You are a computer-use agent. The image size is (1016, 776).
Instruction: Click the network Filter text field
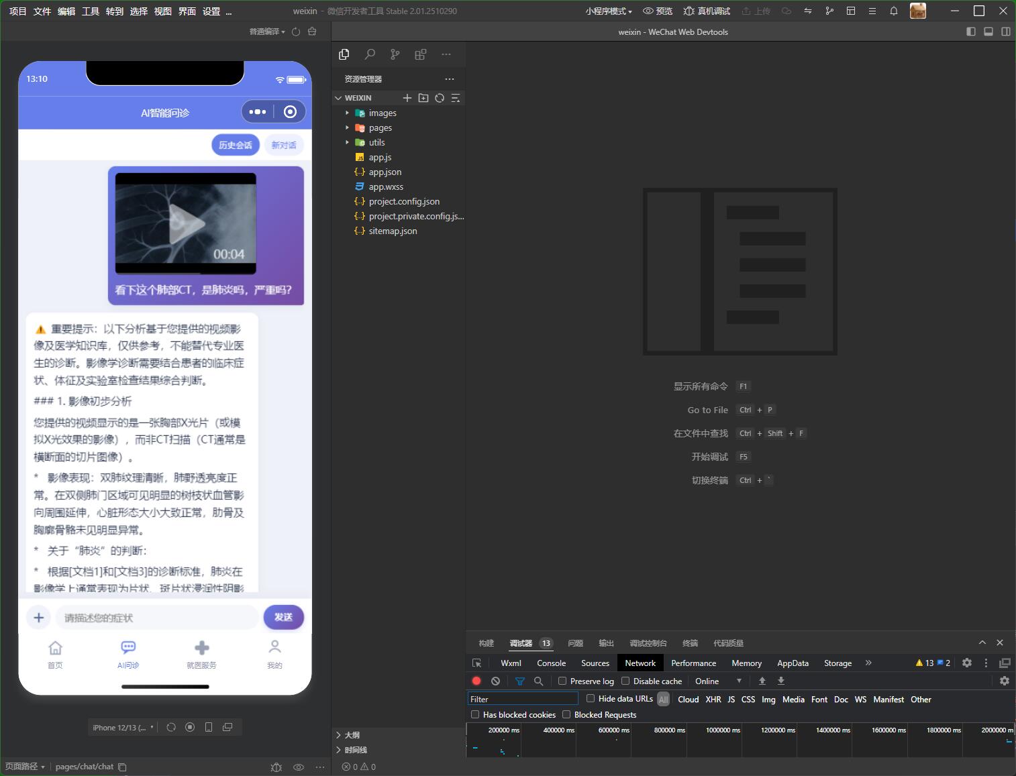click(x=523, y=699)
